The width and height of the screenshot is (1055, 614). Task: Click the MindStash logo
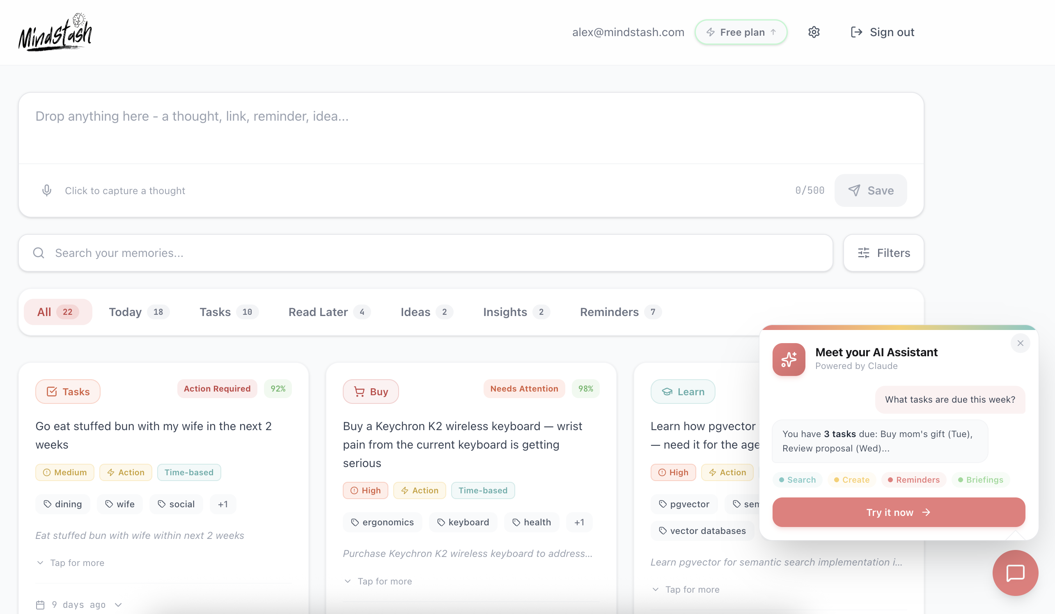tap(55, 32)
